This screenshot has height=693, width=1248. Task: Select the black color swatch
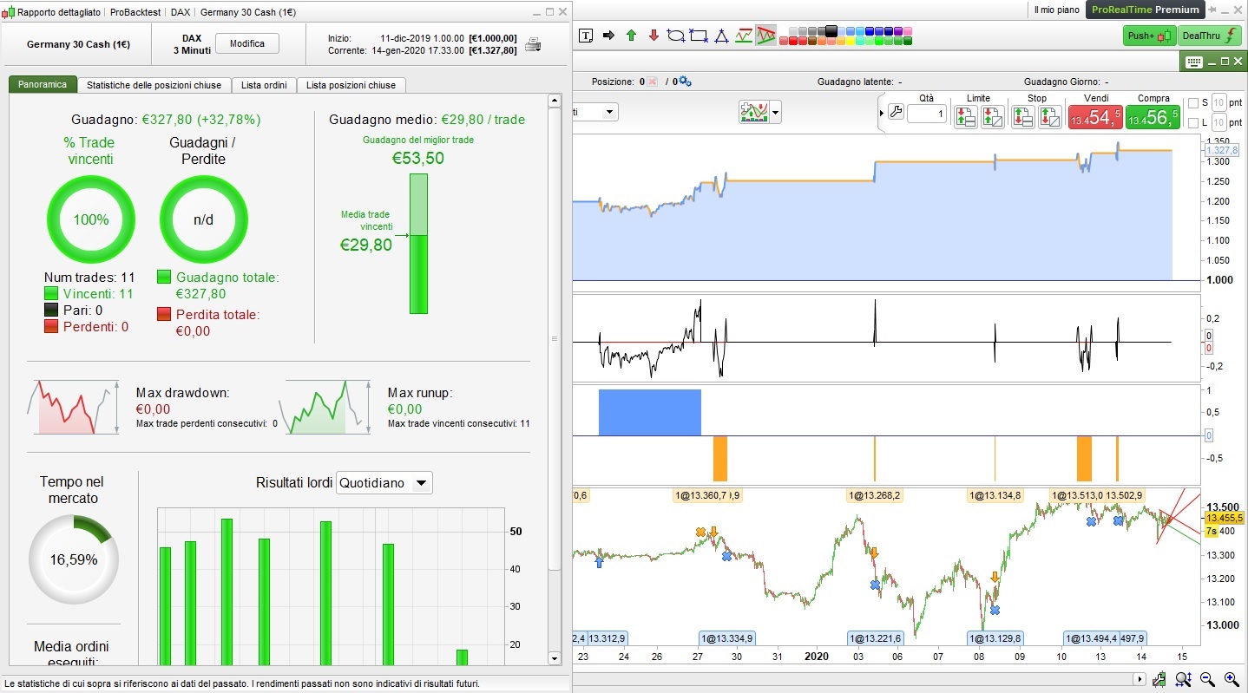click(831, 31)
